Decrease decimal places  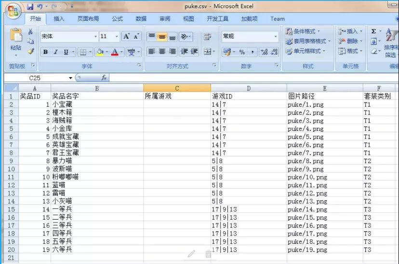(274, 52)
